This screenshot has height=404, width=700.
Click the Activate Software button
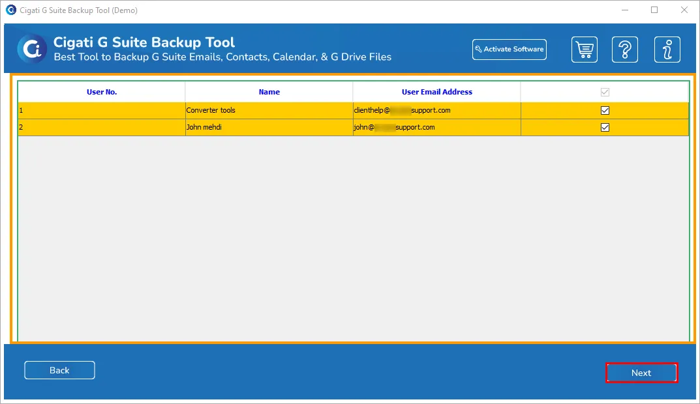pyautogui.click(x=510, y=50)
